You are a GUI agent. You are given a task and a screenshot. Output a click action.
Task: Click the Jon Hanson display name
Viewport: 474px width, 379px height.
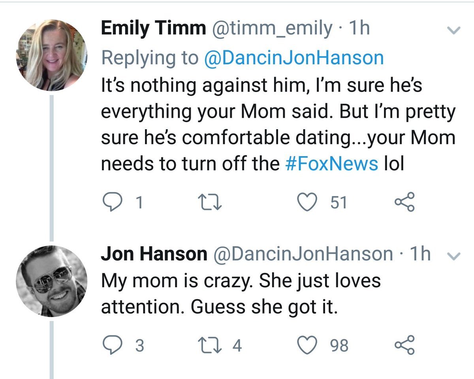coord(154,254)
